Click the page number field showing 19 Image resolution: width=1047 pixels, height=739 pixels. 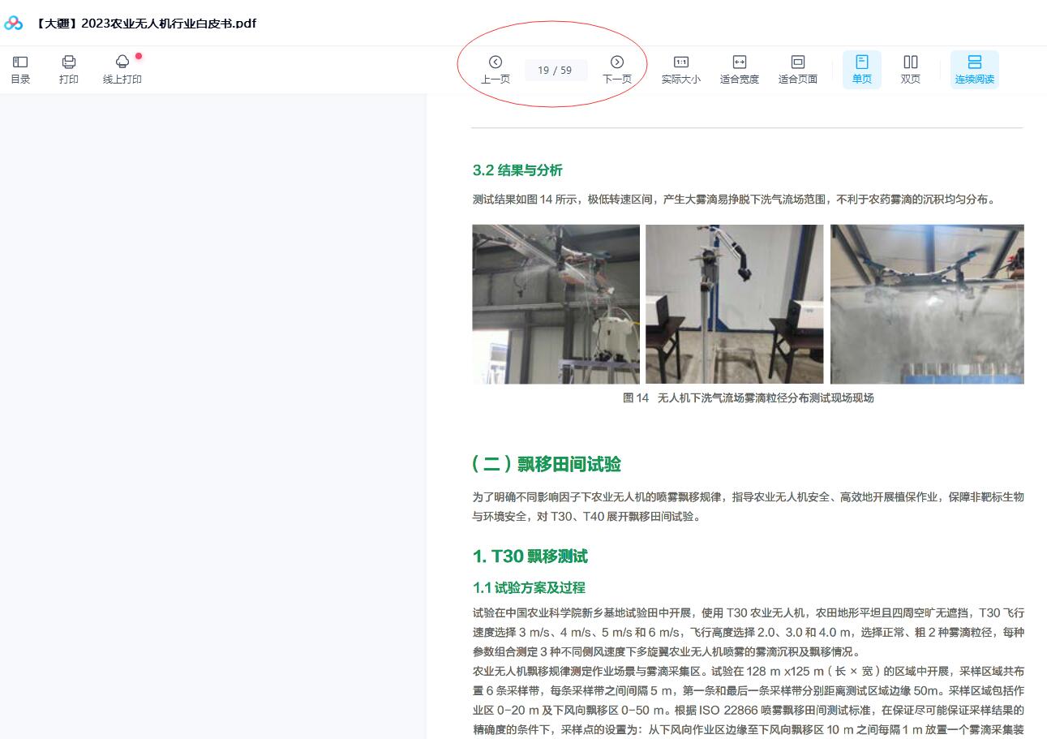tap(544, 71)
